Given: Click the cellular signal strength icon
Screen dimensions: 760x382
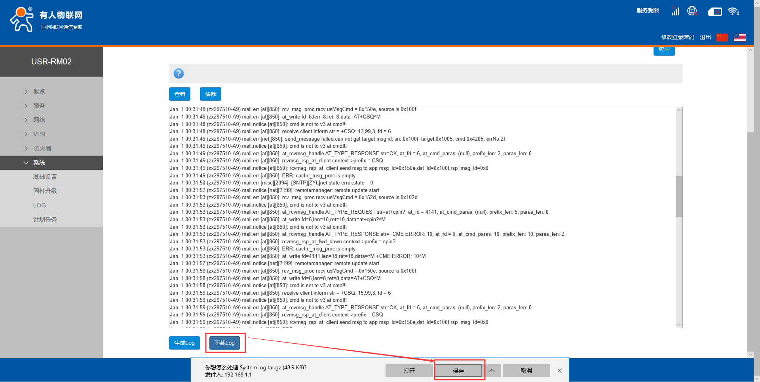Looking at the screenshot, I should coord(675,11).
